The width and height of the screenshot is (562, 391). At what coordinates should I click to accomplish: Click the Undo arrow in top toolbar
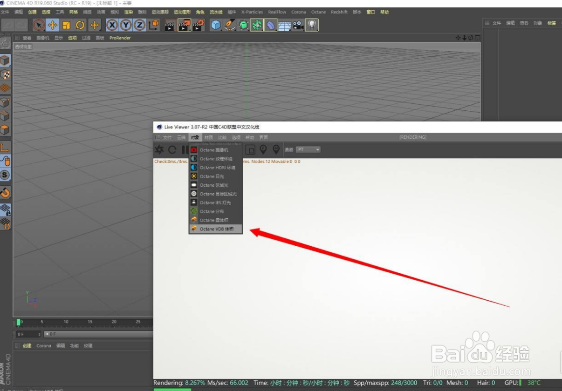pyautogui.click(x=8, y=25)
